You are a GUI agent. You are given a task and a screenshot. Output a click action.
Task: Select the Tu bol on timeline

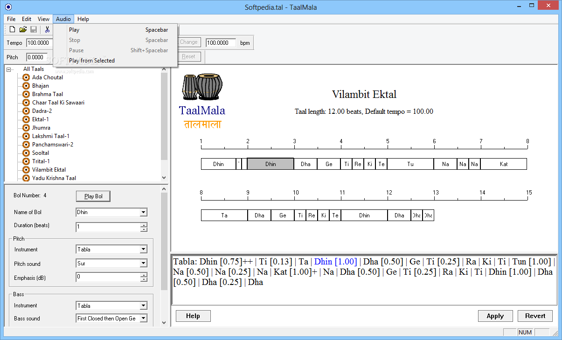tap(410, 164)
